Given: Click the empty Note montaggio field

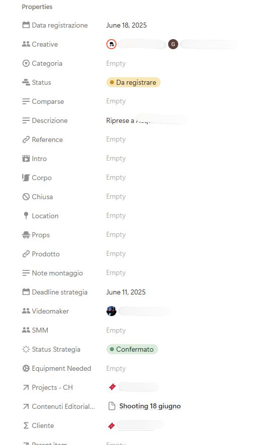Looking at the screenshot, I should 116,273.
